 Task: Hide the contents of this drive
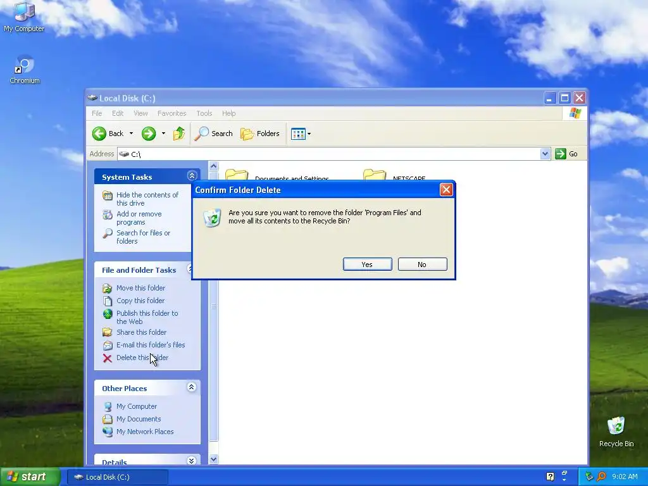tap(147, 199)
